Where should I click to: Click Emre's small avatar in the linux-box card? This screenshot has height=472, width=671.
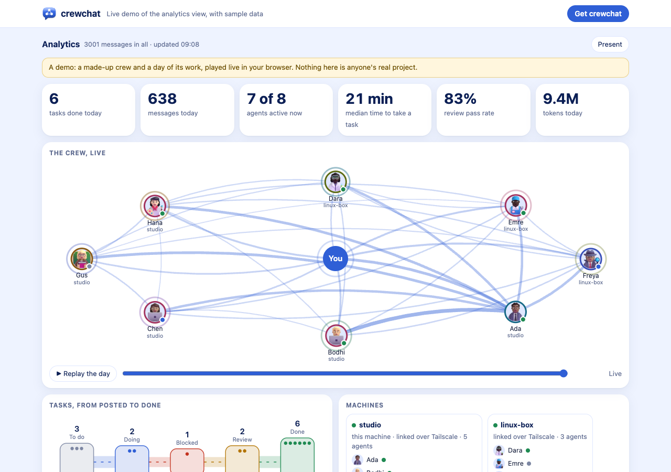click(x=499, y=464)
